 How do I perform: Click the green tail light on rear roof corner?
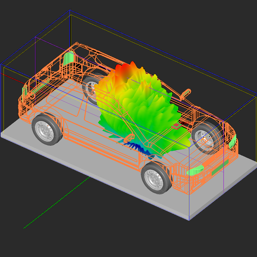click(68, 57)
